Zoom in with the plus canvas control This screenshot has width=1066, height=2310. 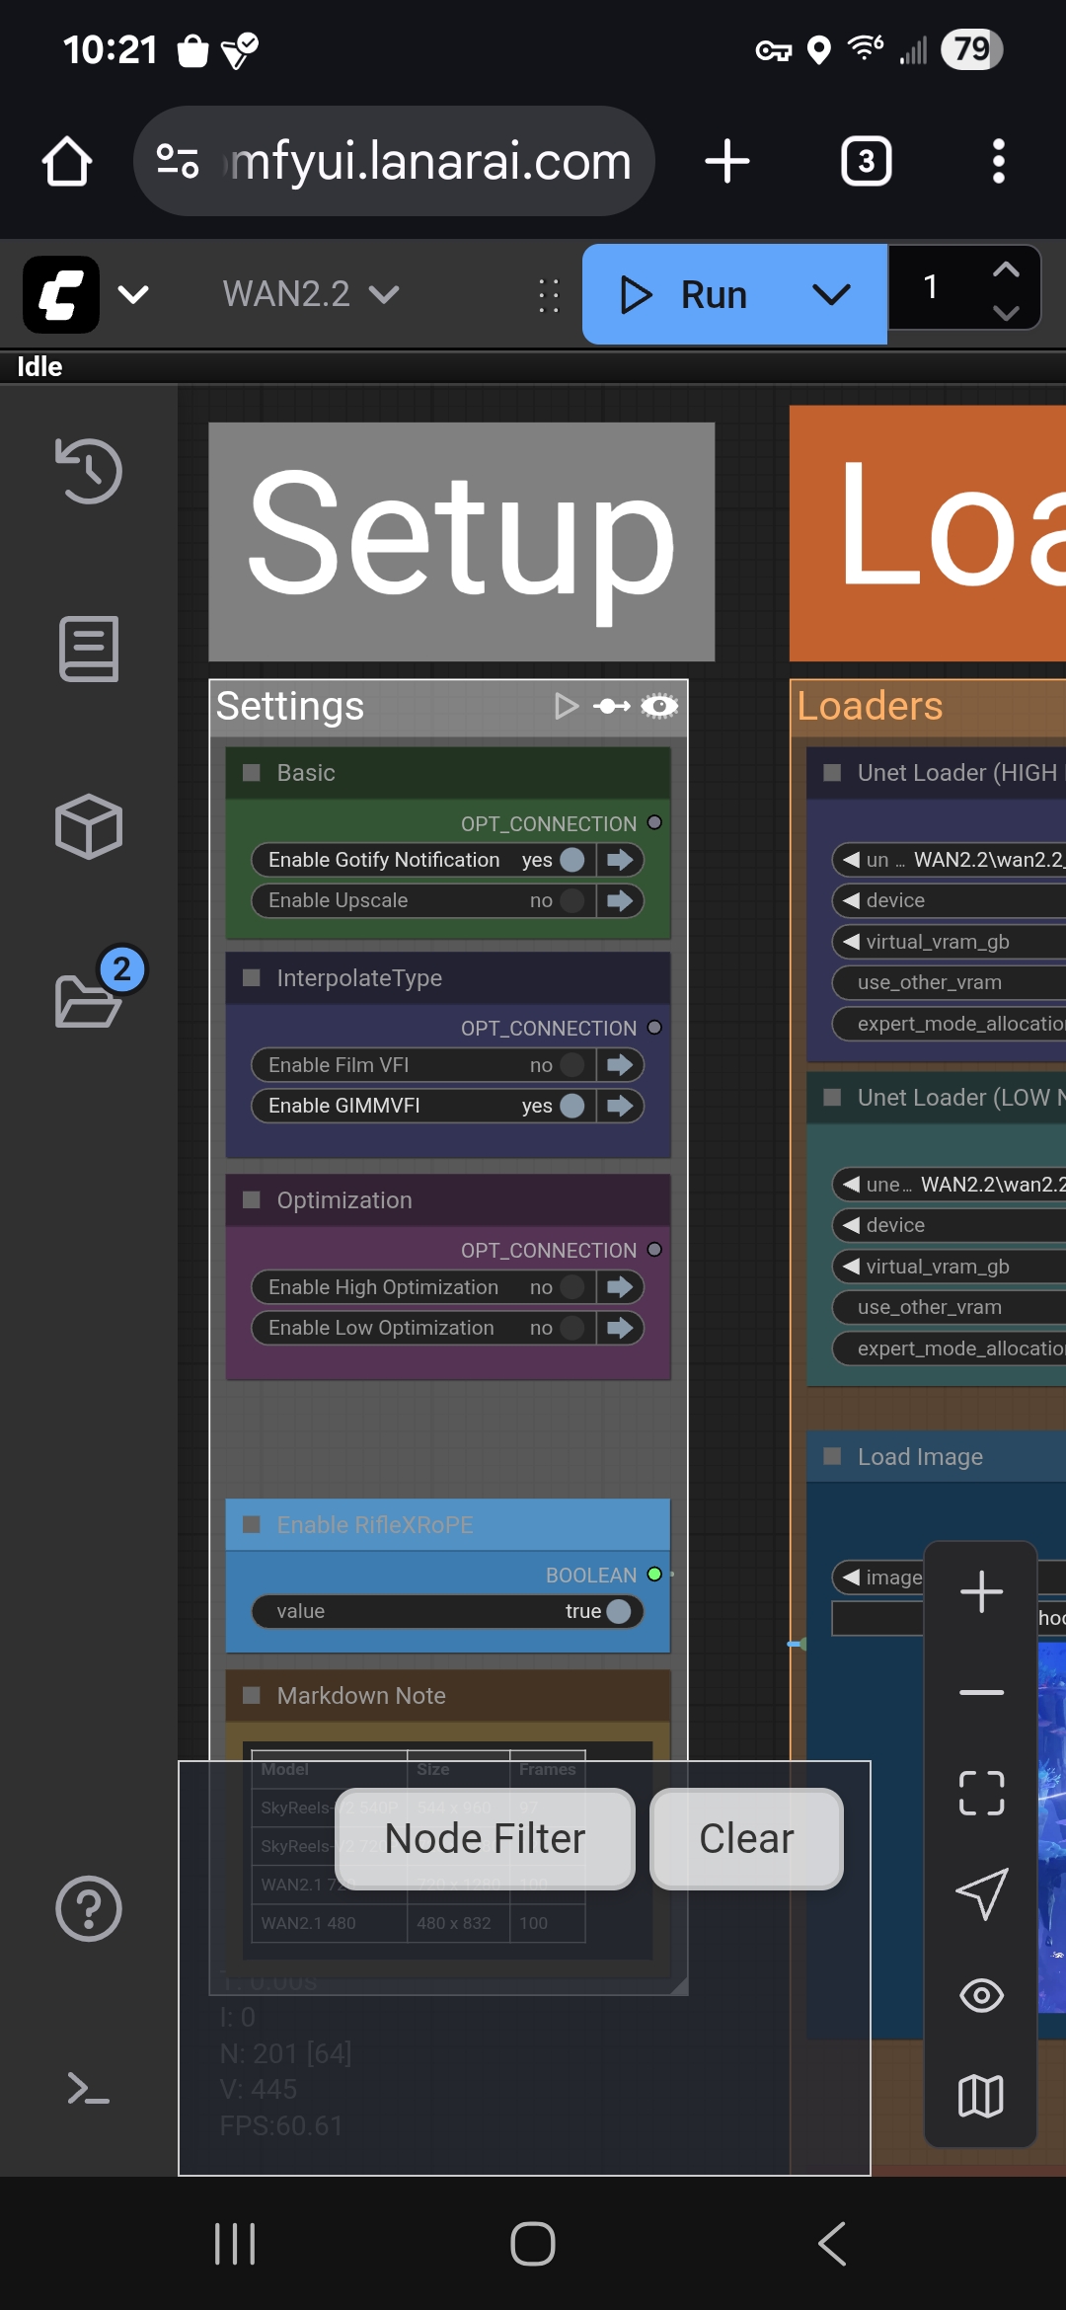981,1591
